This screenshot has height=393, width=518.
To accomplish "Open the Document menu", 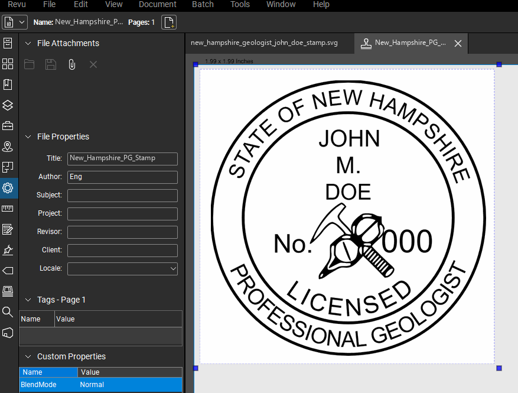I will (158, 4).
